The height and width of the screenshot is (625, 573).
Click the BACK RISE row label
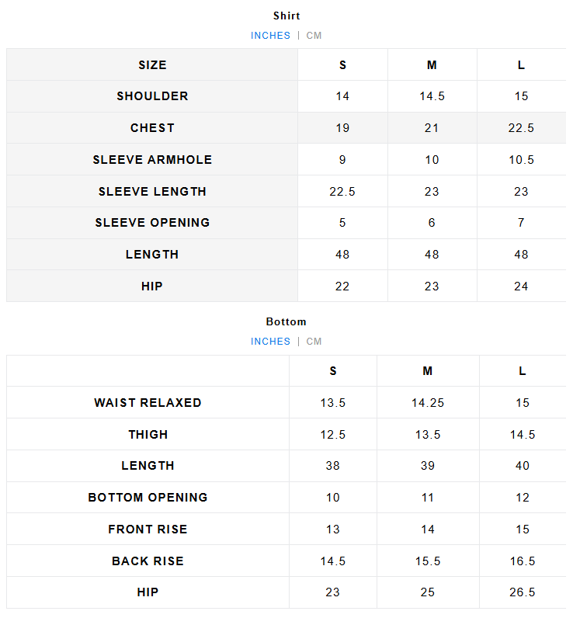[148, 561]
